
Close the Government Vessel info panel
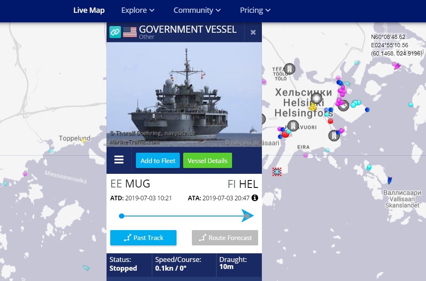point(253,32)
